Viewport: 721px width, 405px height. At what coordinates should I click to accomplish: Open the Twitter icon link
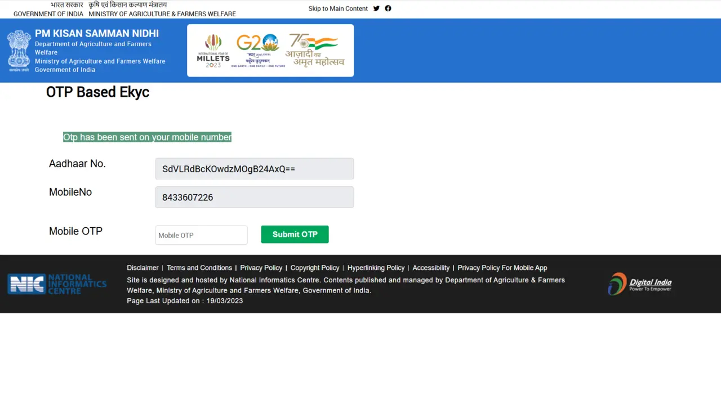pyautogui.click(x=376, y=8)
